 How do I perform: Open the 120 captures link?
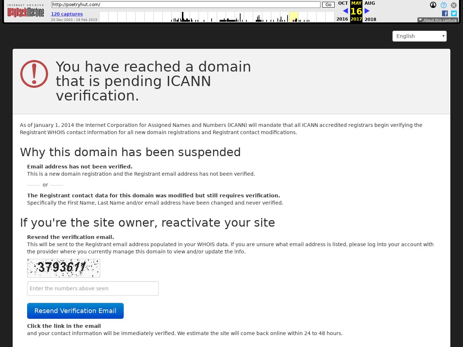point(67,14)
